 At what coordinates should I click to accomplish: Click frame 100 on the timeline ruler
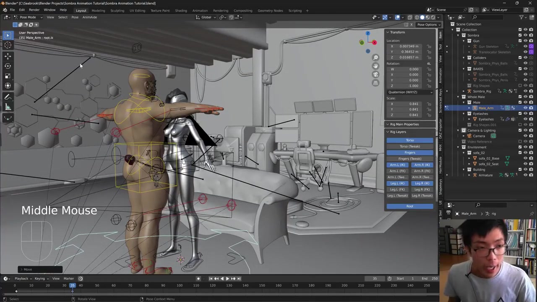[x=180, y=286]
